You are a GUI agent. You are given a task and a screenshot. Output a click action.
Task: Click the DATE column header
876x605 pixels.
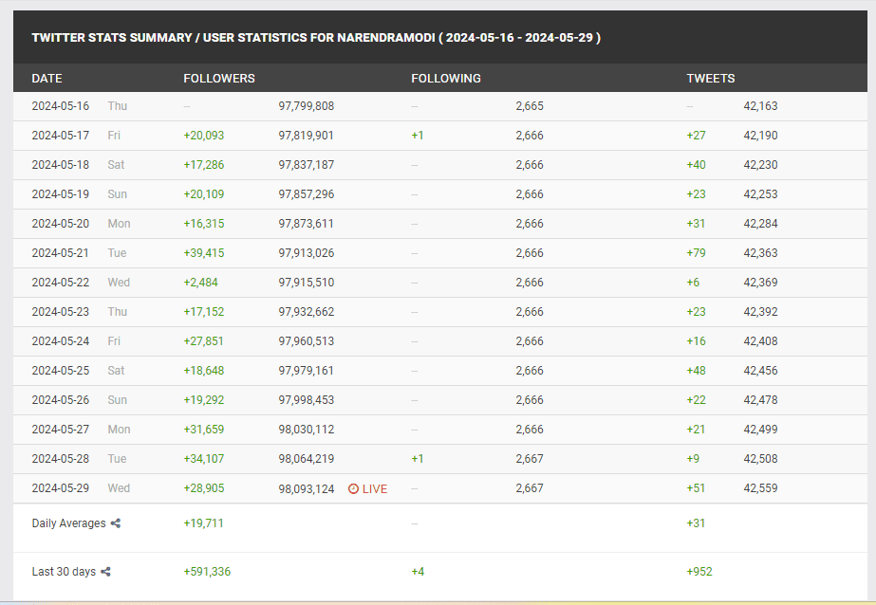point(47,79)
